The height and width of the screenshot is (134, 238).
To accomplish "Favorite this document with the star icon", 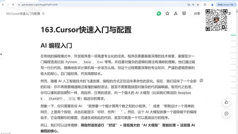I will click(167, 13).
